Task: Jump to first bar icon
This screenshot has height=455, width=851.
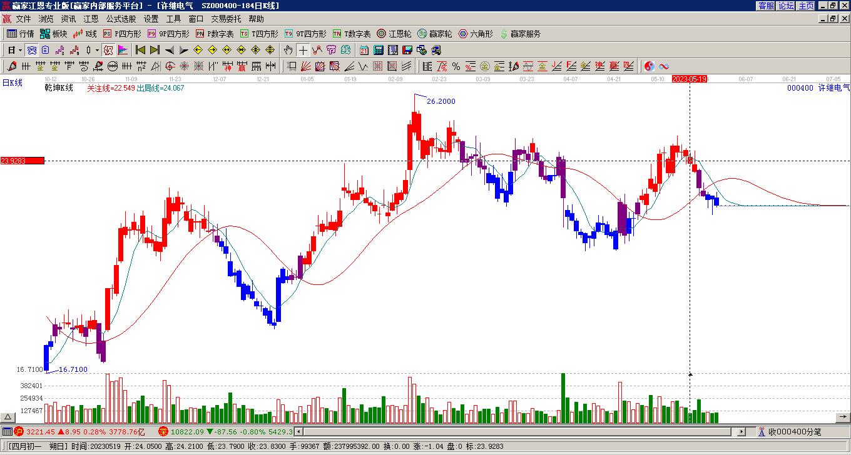Action: click(x=140, y=50)
